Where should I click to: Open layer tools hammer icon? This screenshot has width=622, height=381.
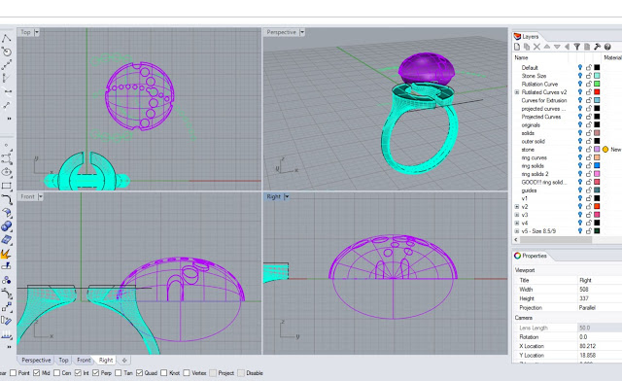point(598,47)
